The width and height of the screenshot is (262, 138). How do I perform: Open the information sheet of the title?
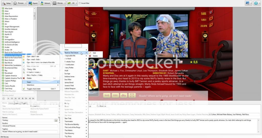click(x=41, y=63)
